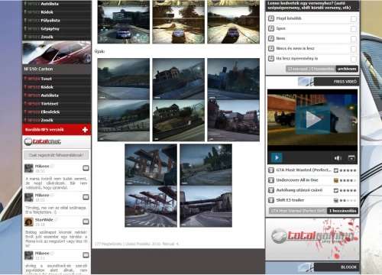Expand the BLOGOK panel header
382x275 pixels.
(336, 267)
